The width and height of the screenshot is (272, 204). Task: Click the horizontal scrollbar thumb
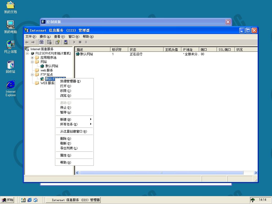(161, 173)
